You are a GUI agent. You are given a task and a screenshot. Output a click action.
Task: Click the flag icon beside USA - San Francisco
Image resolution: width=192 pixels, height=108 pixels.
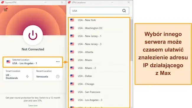72,92
